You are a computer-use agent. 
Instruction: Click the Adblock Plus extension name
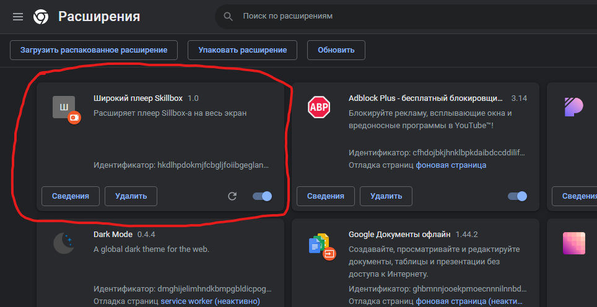425,98
